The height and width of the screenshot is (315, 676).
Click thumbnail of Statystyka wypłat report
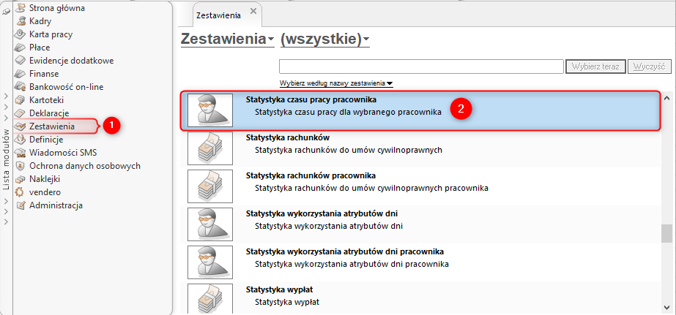point(210,298)
